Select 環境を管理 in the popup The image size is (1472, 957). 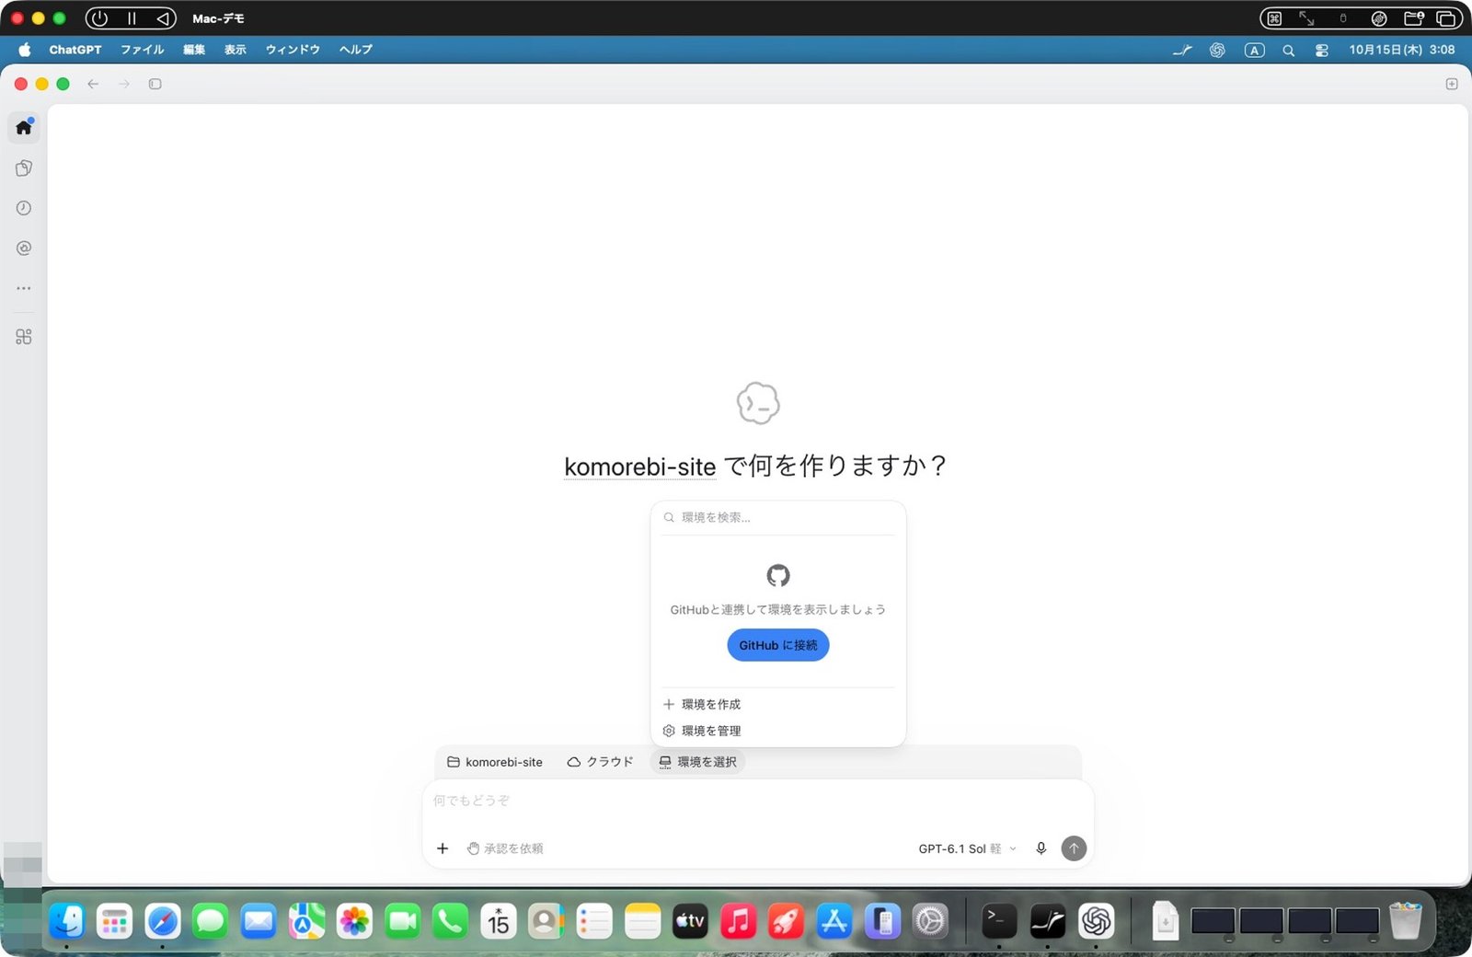pyautogui.click(x=778, y=731)
